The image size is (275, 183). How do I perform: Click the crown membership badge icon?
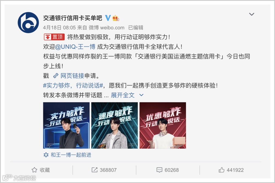(116, 18)
